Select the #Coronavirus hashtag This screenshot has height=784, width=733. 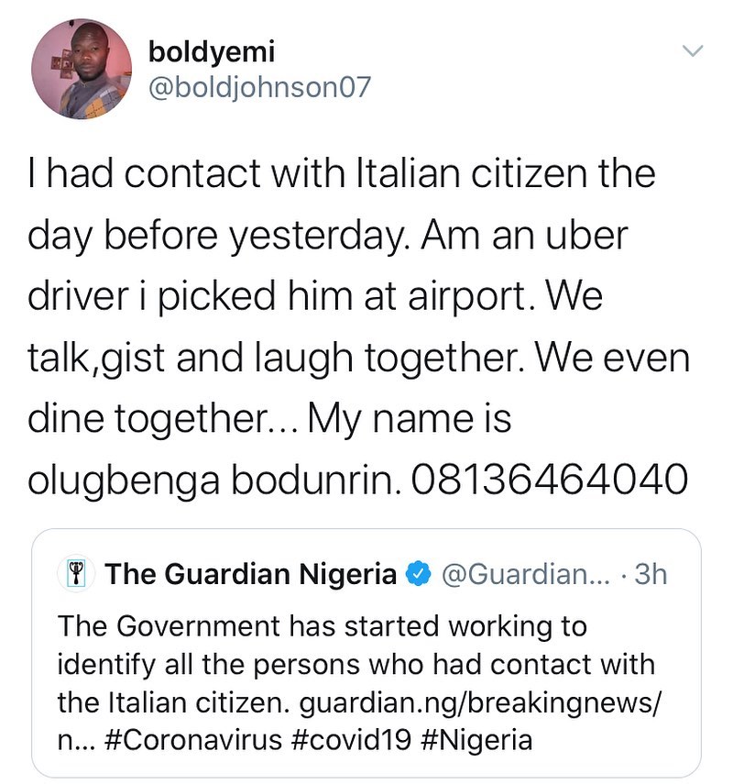click(x=181, y=738)
